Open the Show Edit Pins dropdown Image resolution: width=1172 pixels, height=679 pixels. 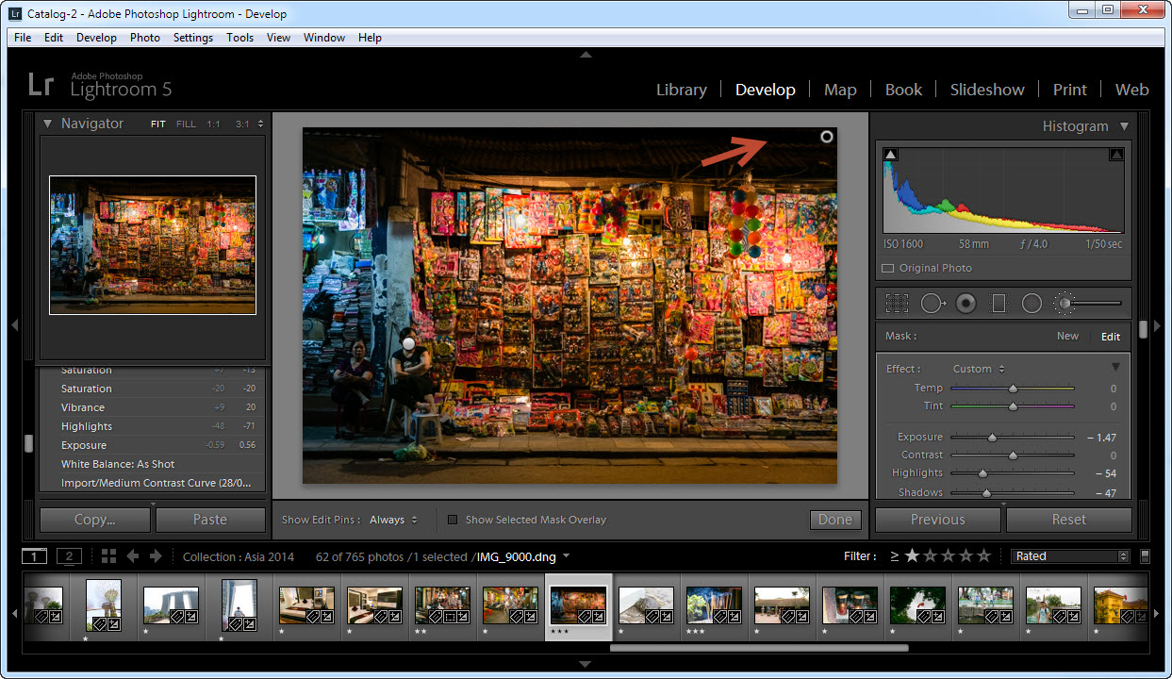point(393,520)
